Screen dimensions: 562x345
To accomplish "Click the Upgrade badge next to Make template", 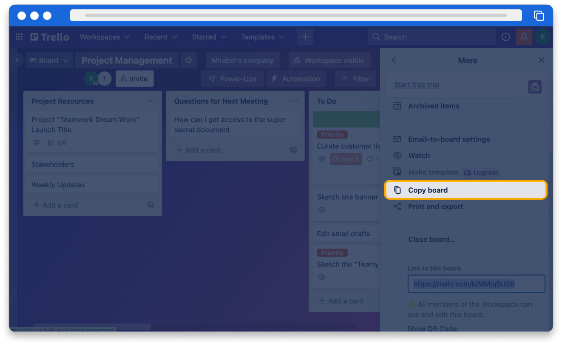I will click(481, 172).
